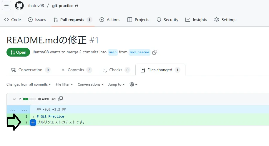This screenshot has width=269, height=146.
Task: Open the Jump to dropdown
Action: click(116, 84)
